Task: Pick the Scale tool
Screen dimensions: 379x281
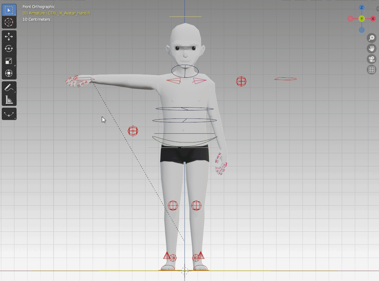Action: [9, 61]
